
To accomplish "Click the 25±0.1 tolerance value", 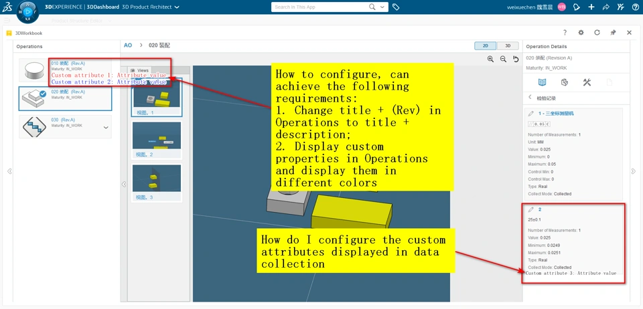I will tap(534, 220).
